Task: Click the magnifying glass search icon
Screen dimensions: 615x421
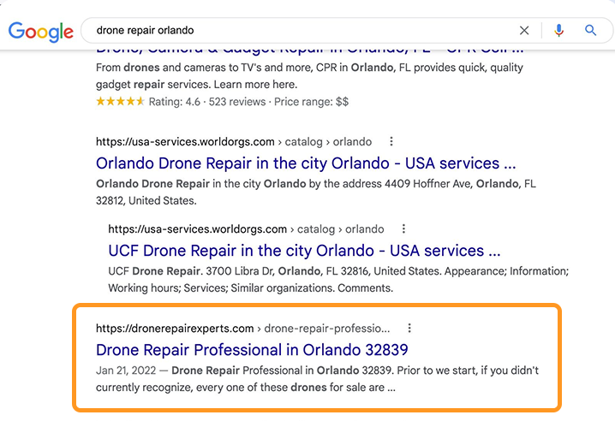Action: (x=590, y=30)
